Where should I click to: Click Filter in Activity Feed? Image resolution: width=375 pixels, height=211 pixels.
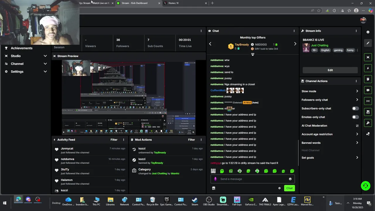[114, 140]
